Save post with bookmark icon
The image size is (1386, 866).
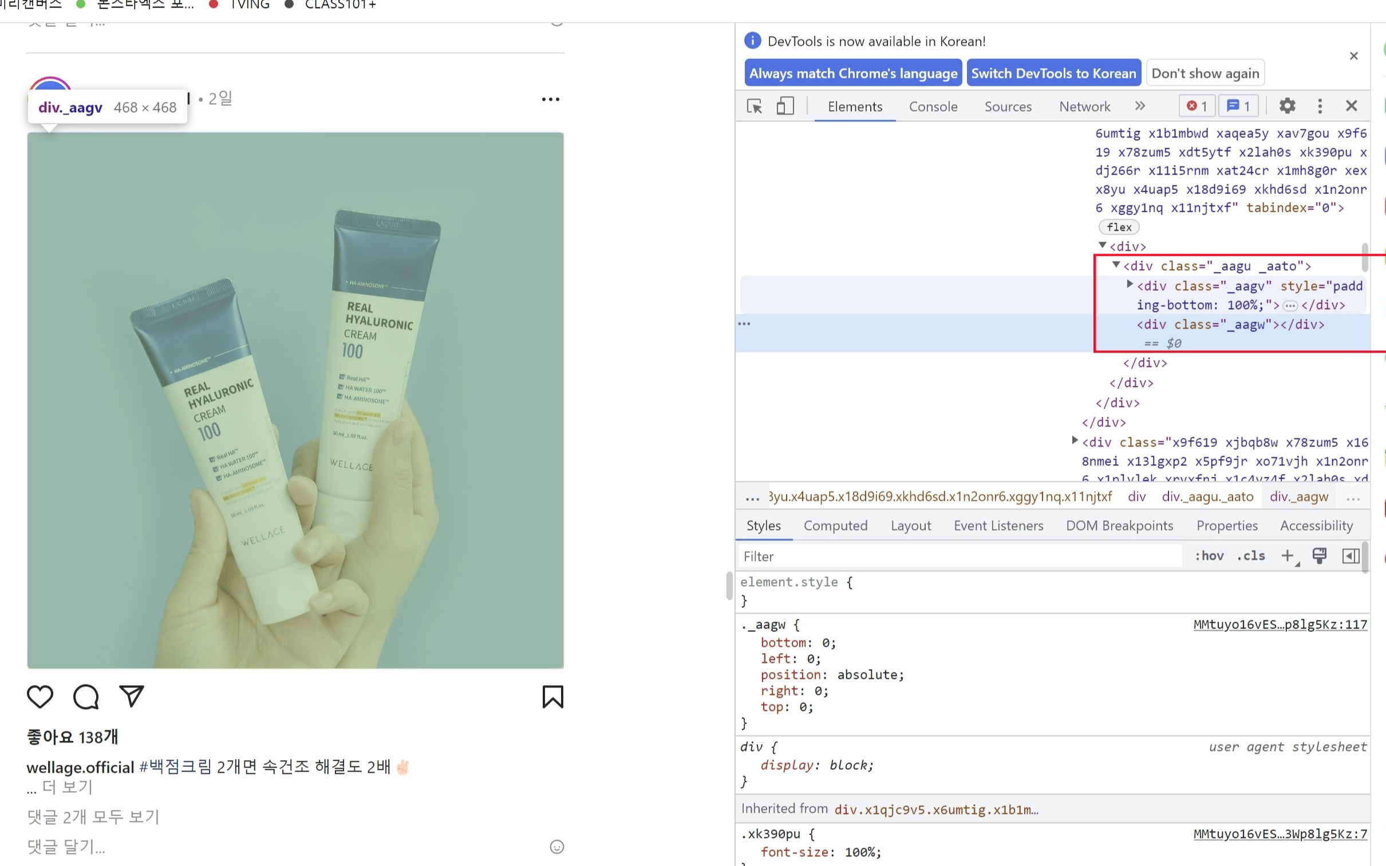pyautogui.click(x=552, y=697)
